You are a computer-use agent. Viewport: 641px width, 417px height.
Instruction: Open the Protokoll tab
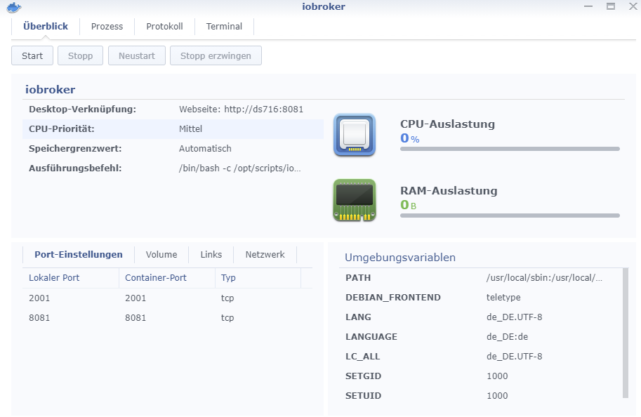(x=164, y=27)
